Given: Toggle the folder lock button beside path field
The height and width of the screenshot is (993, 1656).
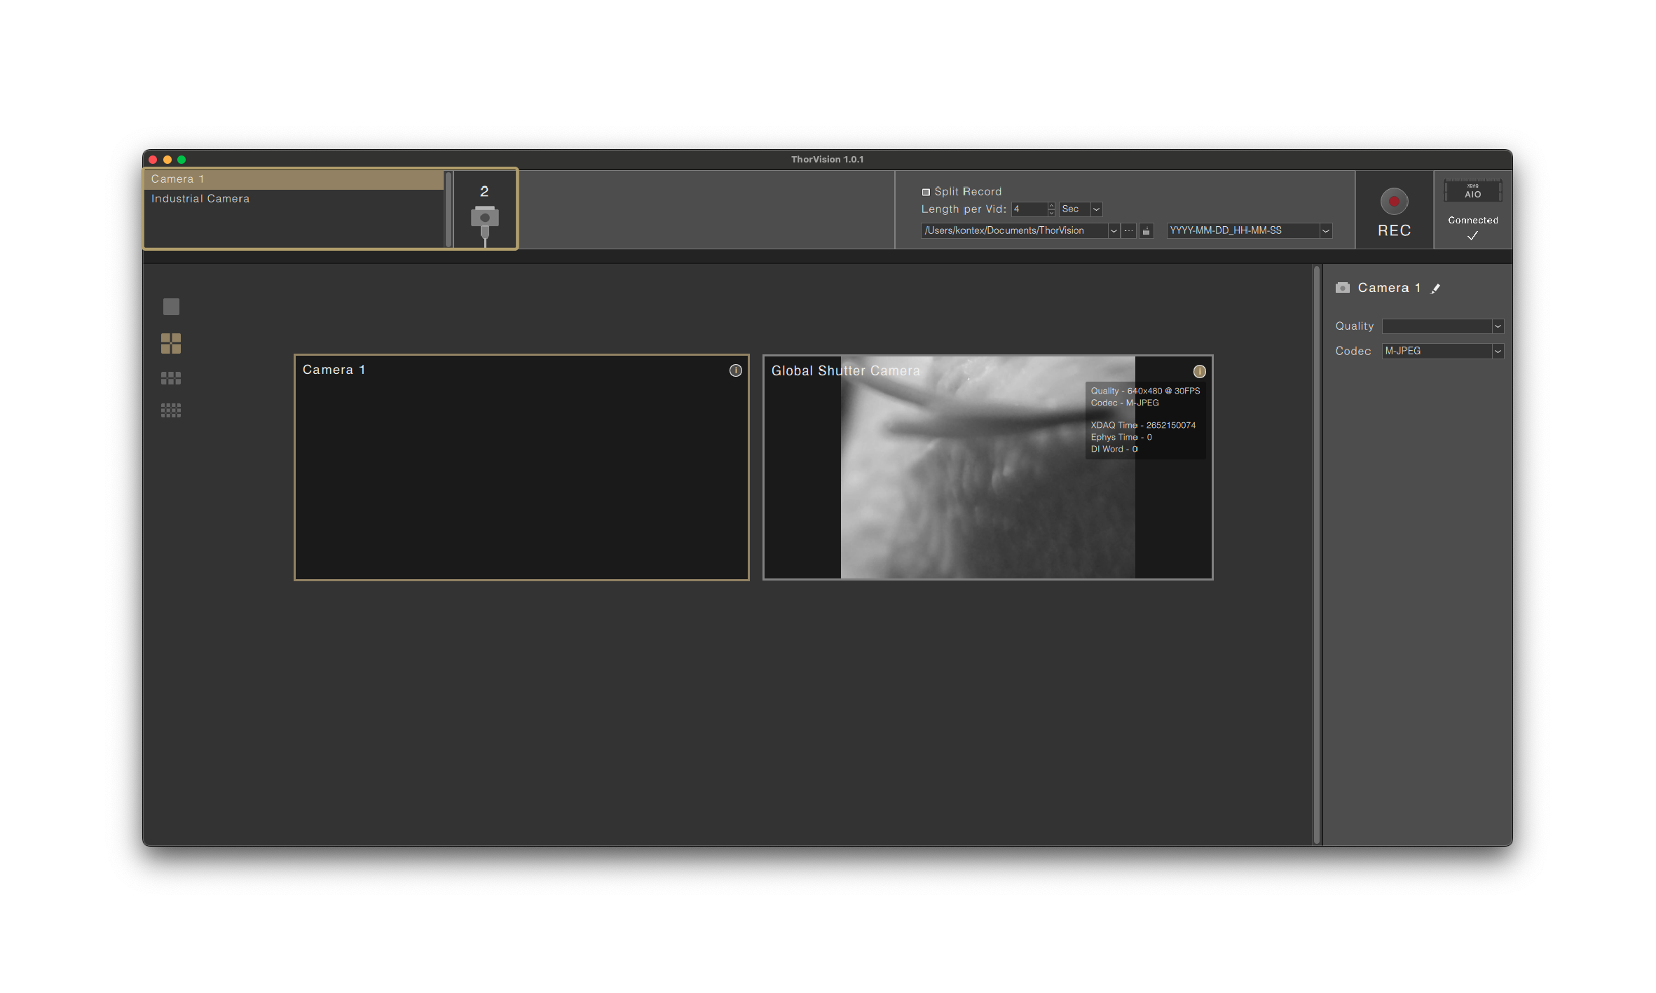Looking at the screenshot, I should [1147, 230].
